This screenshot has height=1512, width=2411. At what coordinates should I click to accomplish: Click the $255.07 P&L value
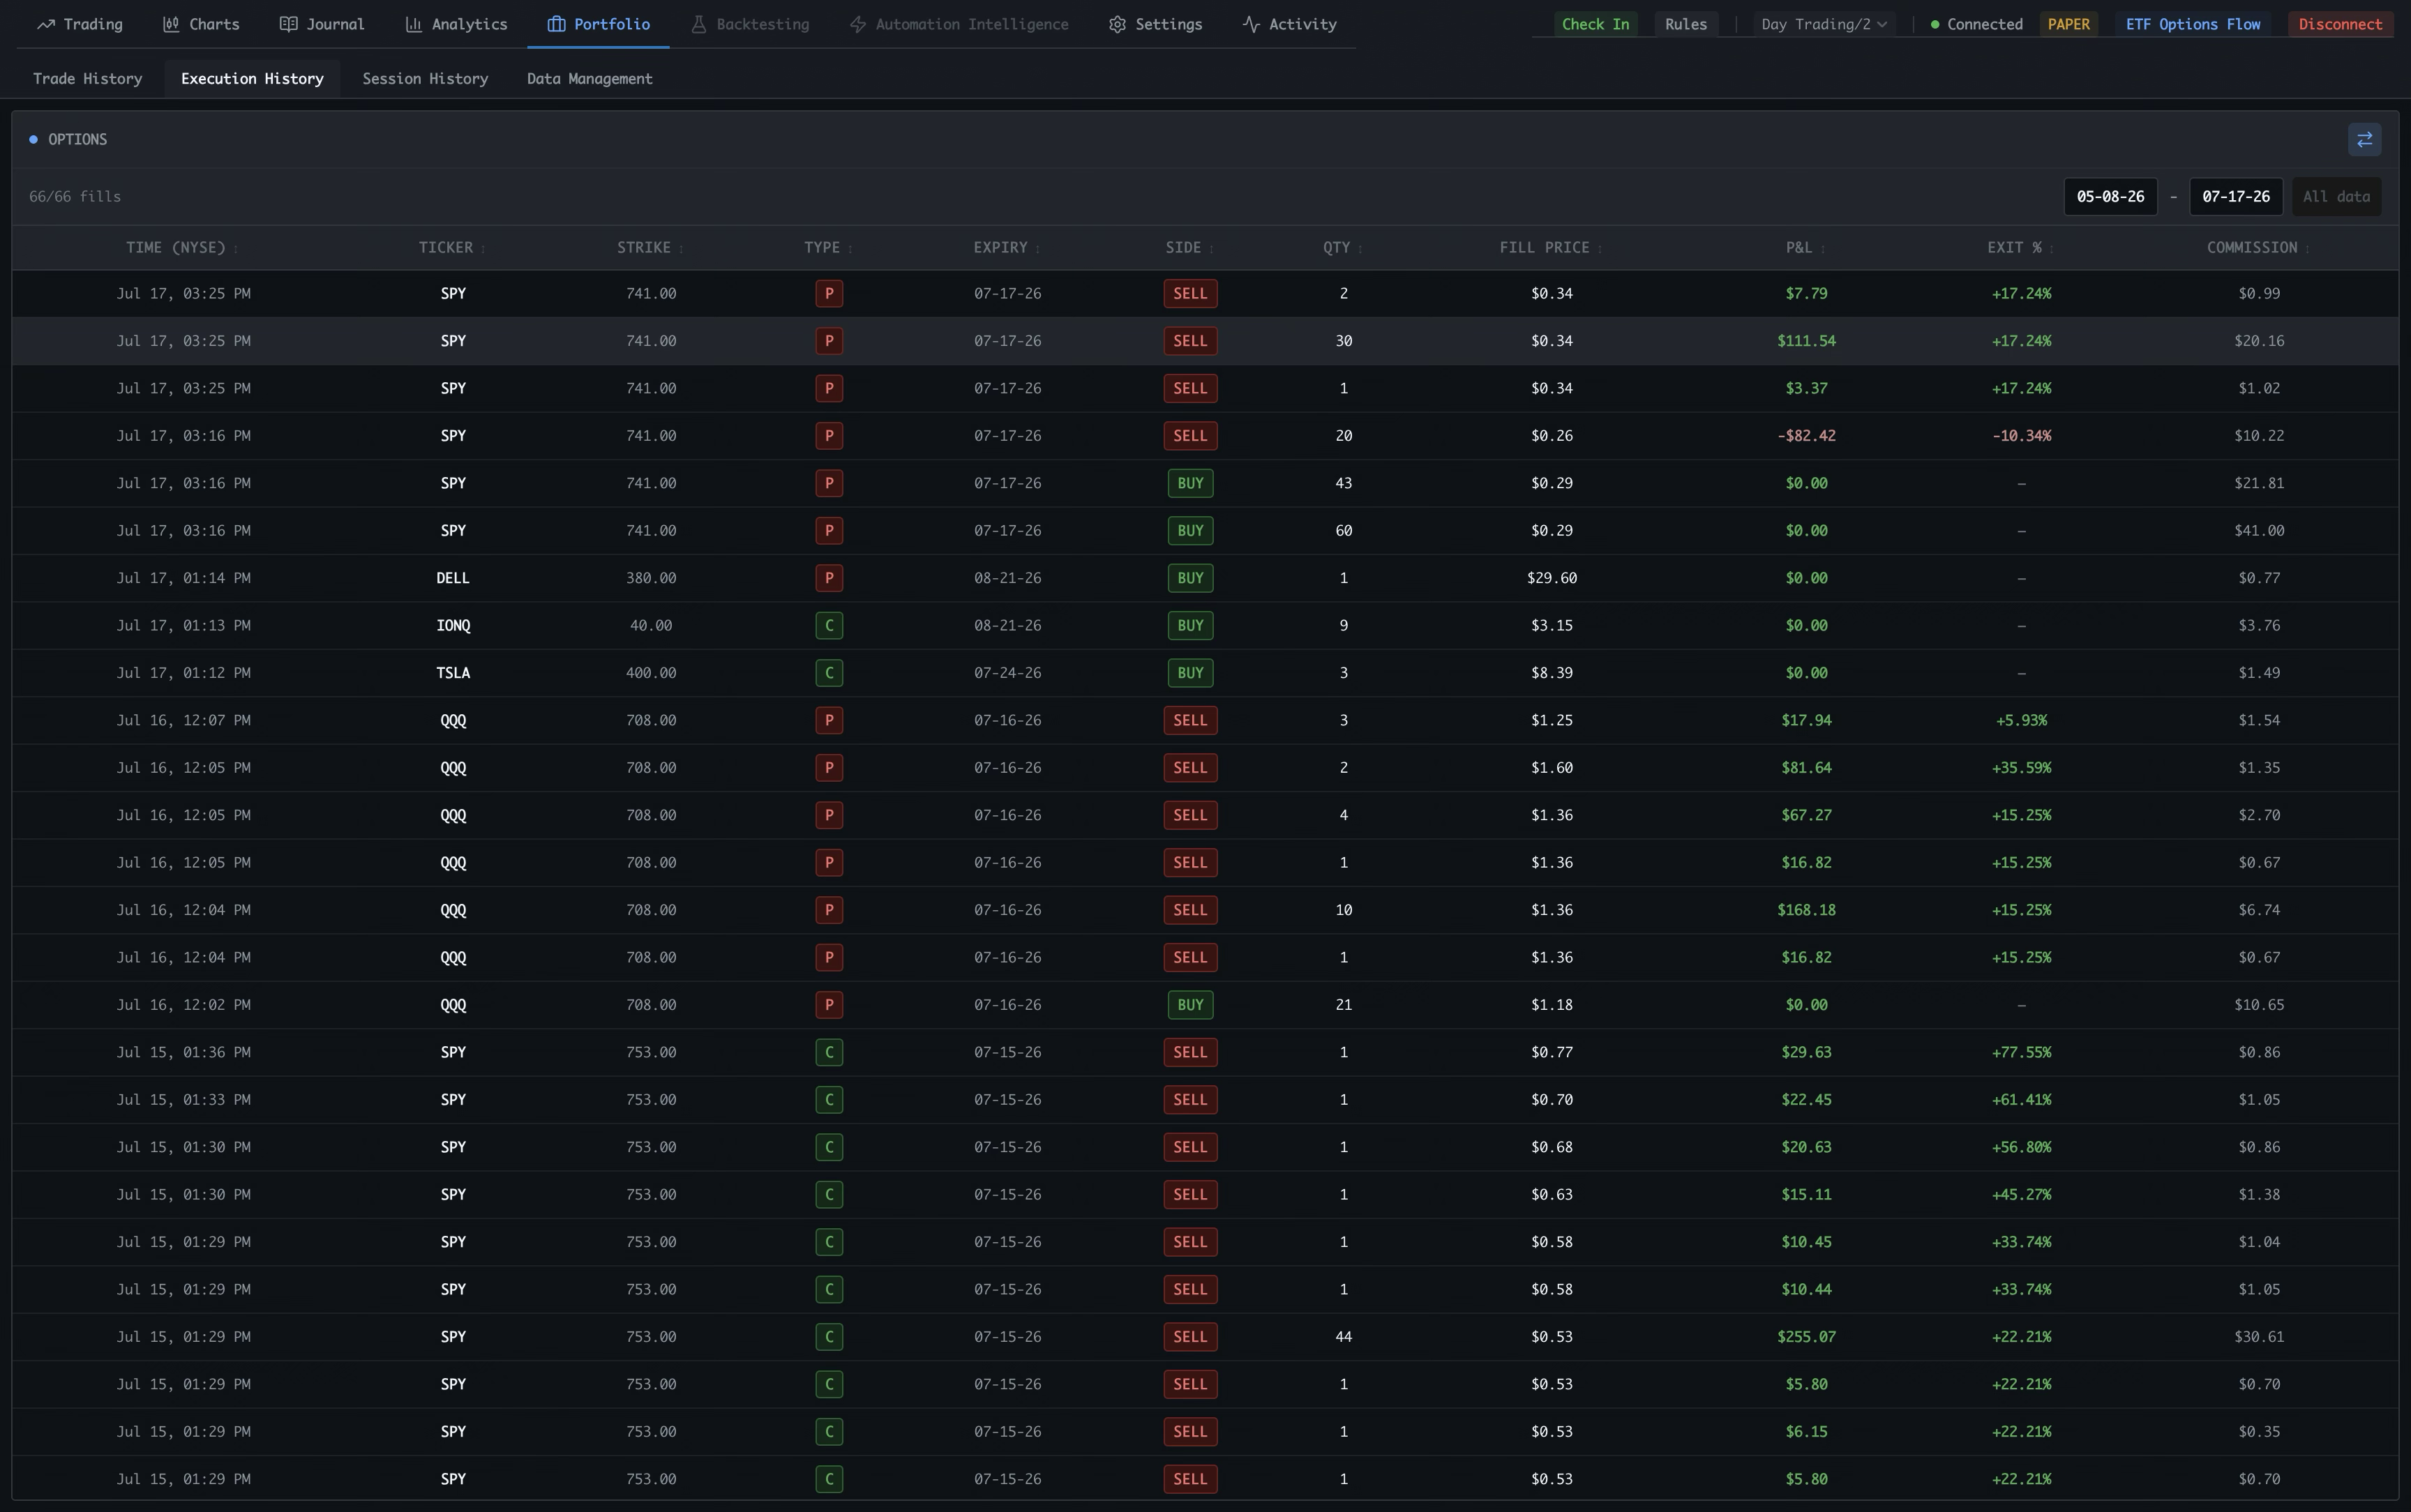(x=1806, y=1337)
